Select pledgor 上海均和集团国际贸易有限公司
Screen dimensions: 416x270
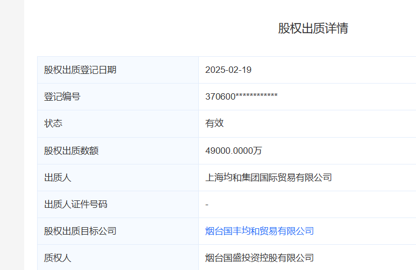pos(269,177)
